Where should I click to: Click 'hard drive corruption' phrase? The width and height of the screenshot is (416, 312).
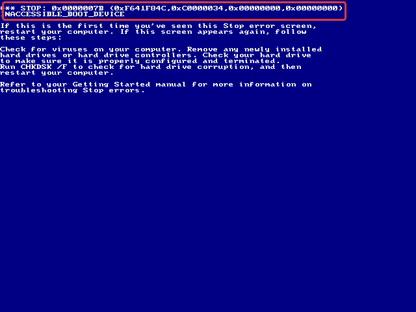click(195, 67)
